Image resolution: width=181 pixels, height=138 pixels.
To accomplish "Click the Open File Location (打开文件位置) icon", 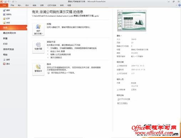I will (118, 99).
